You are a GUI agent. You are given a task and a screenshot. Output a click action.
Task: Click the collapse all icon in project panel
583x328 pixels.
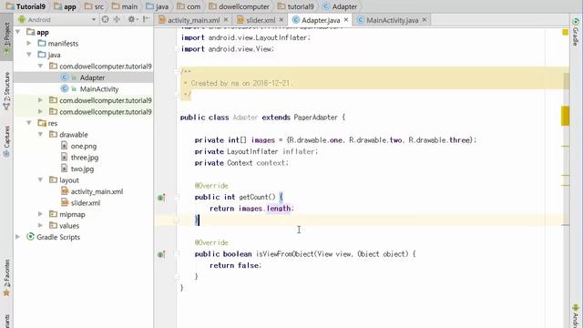coord(118,19)
